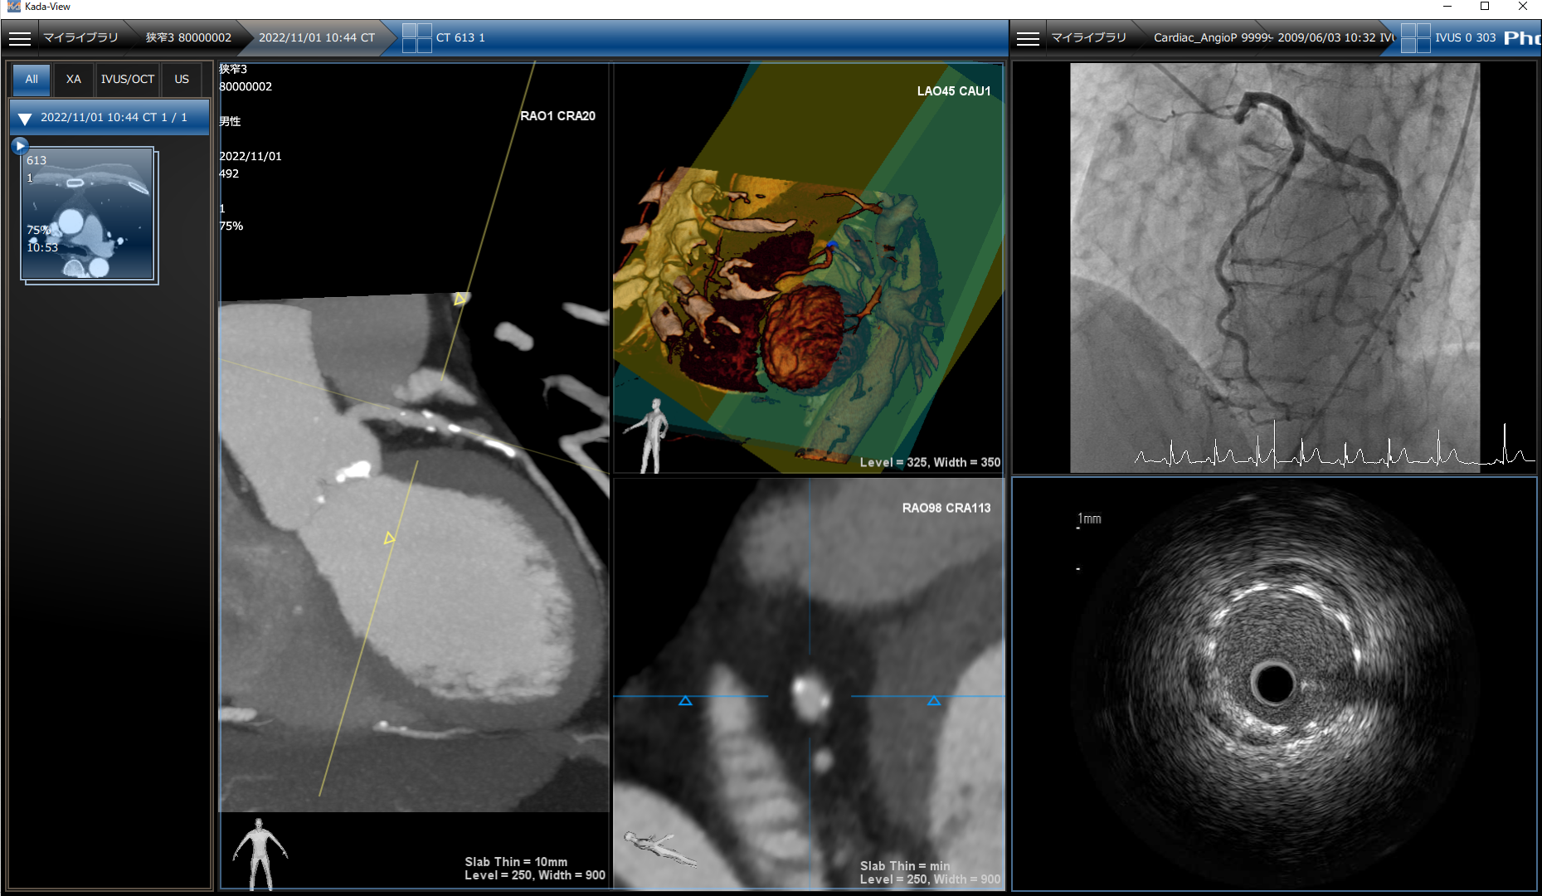Click the RAO1 CRA20 angle label
This screenshot has width=1542, height=896.
click(x=557, y=116)
